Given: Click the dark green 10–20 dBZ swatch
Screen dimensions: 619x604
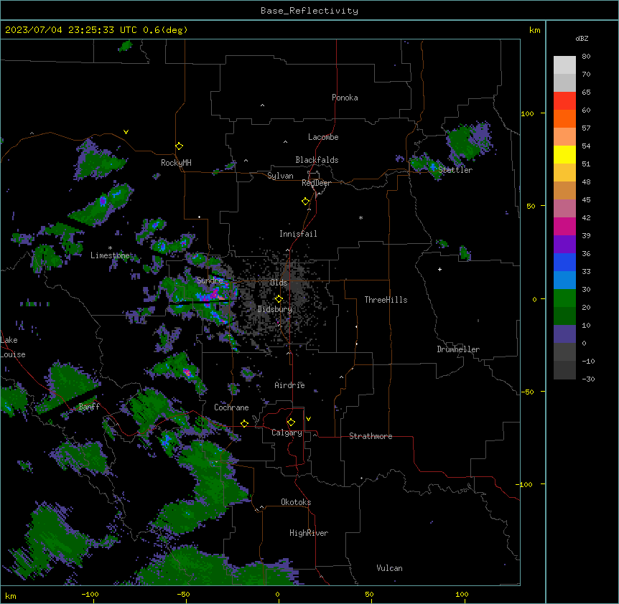Looking at the screenshot, I should point(564,316).
